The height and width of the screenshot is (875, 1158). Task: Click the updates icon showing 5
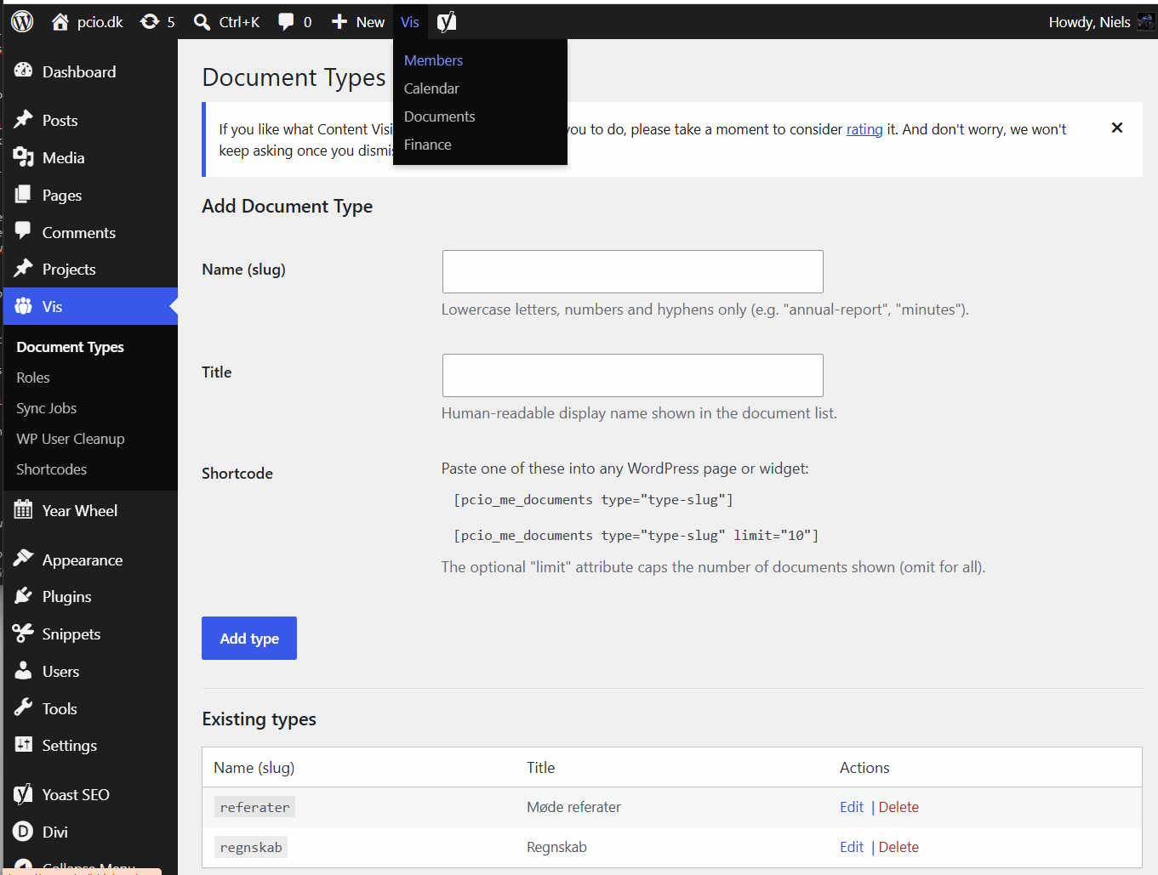coord(150,21)
